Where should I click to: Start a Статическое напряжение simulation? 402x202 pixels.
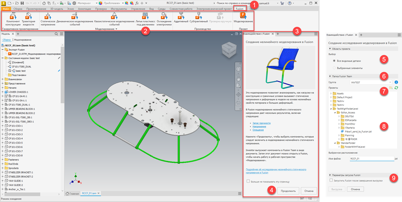tap(48, 19)
